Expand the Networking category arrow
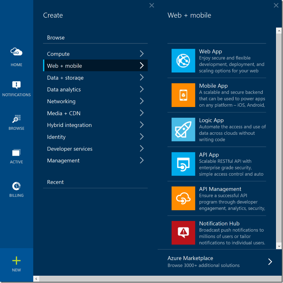The image size is (283, 283). [141, 101]
